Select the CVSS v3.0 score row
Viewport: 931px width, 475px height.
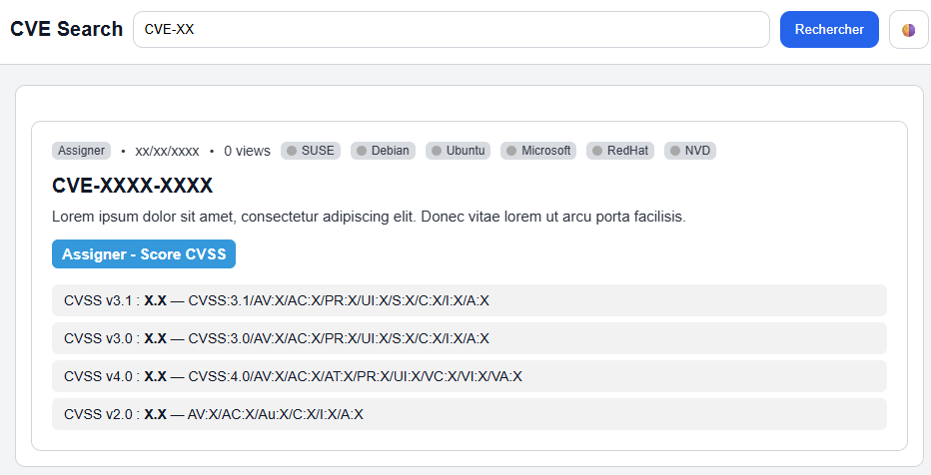click(x=469, y=338)
